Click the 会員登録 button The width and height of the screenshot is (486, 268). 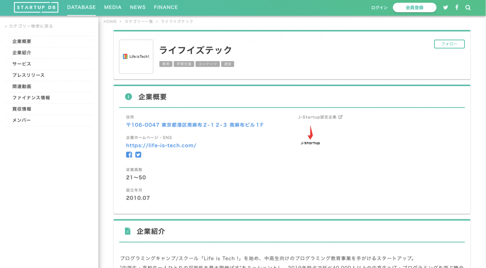click(x=414, y=8)
